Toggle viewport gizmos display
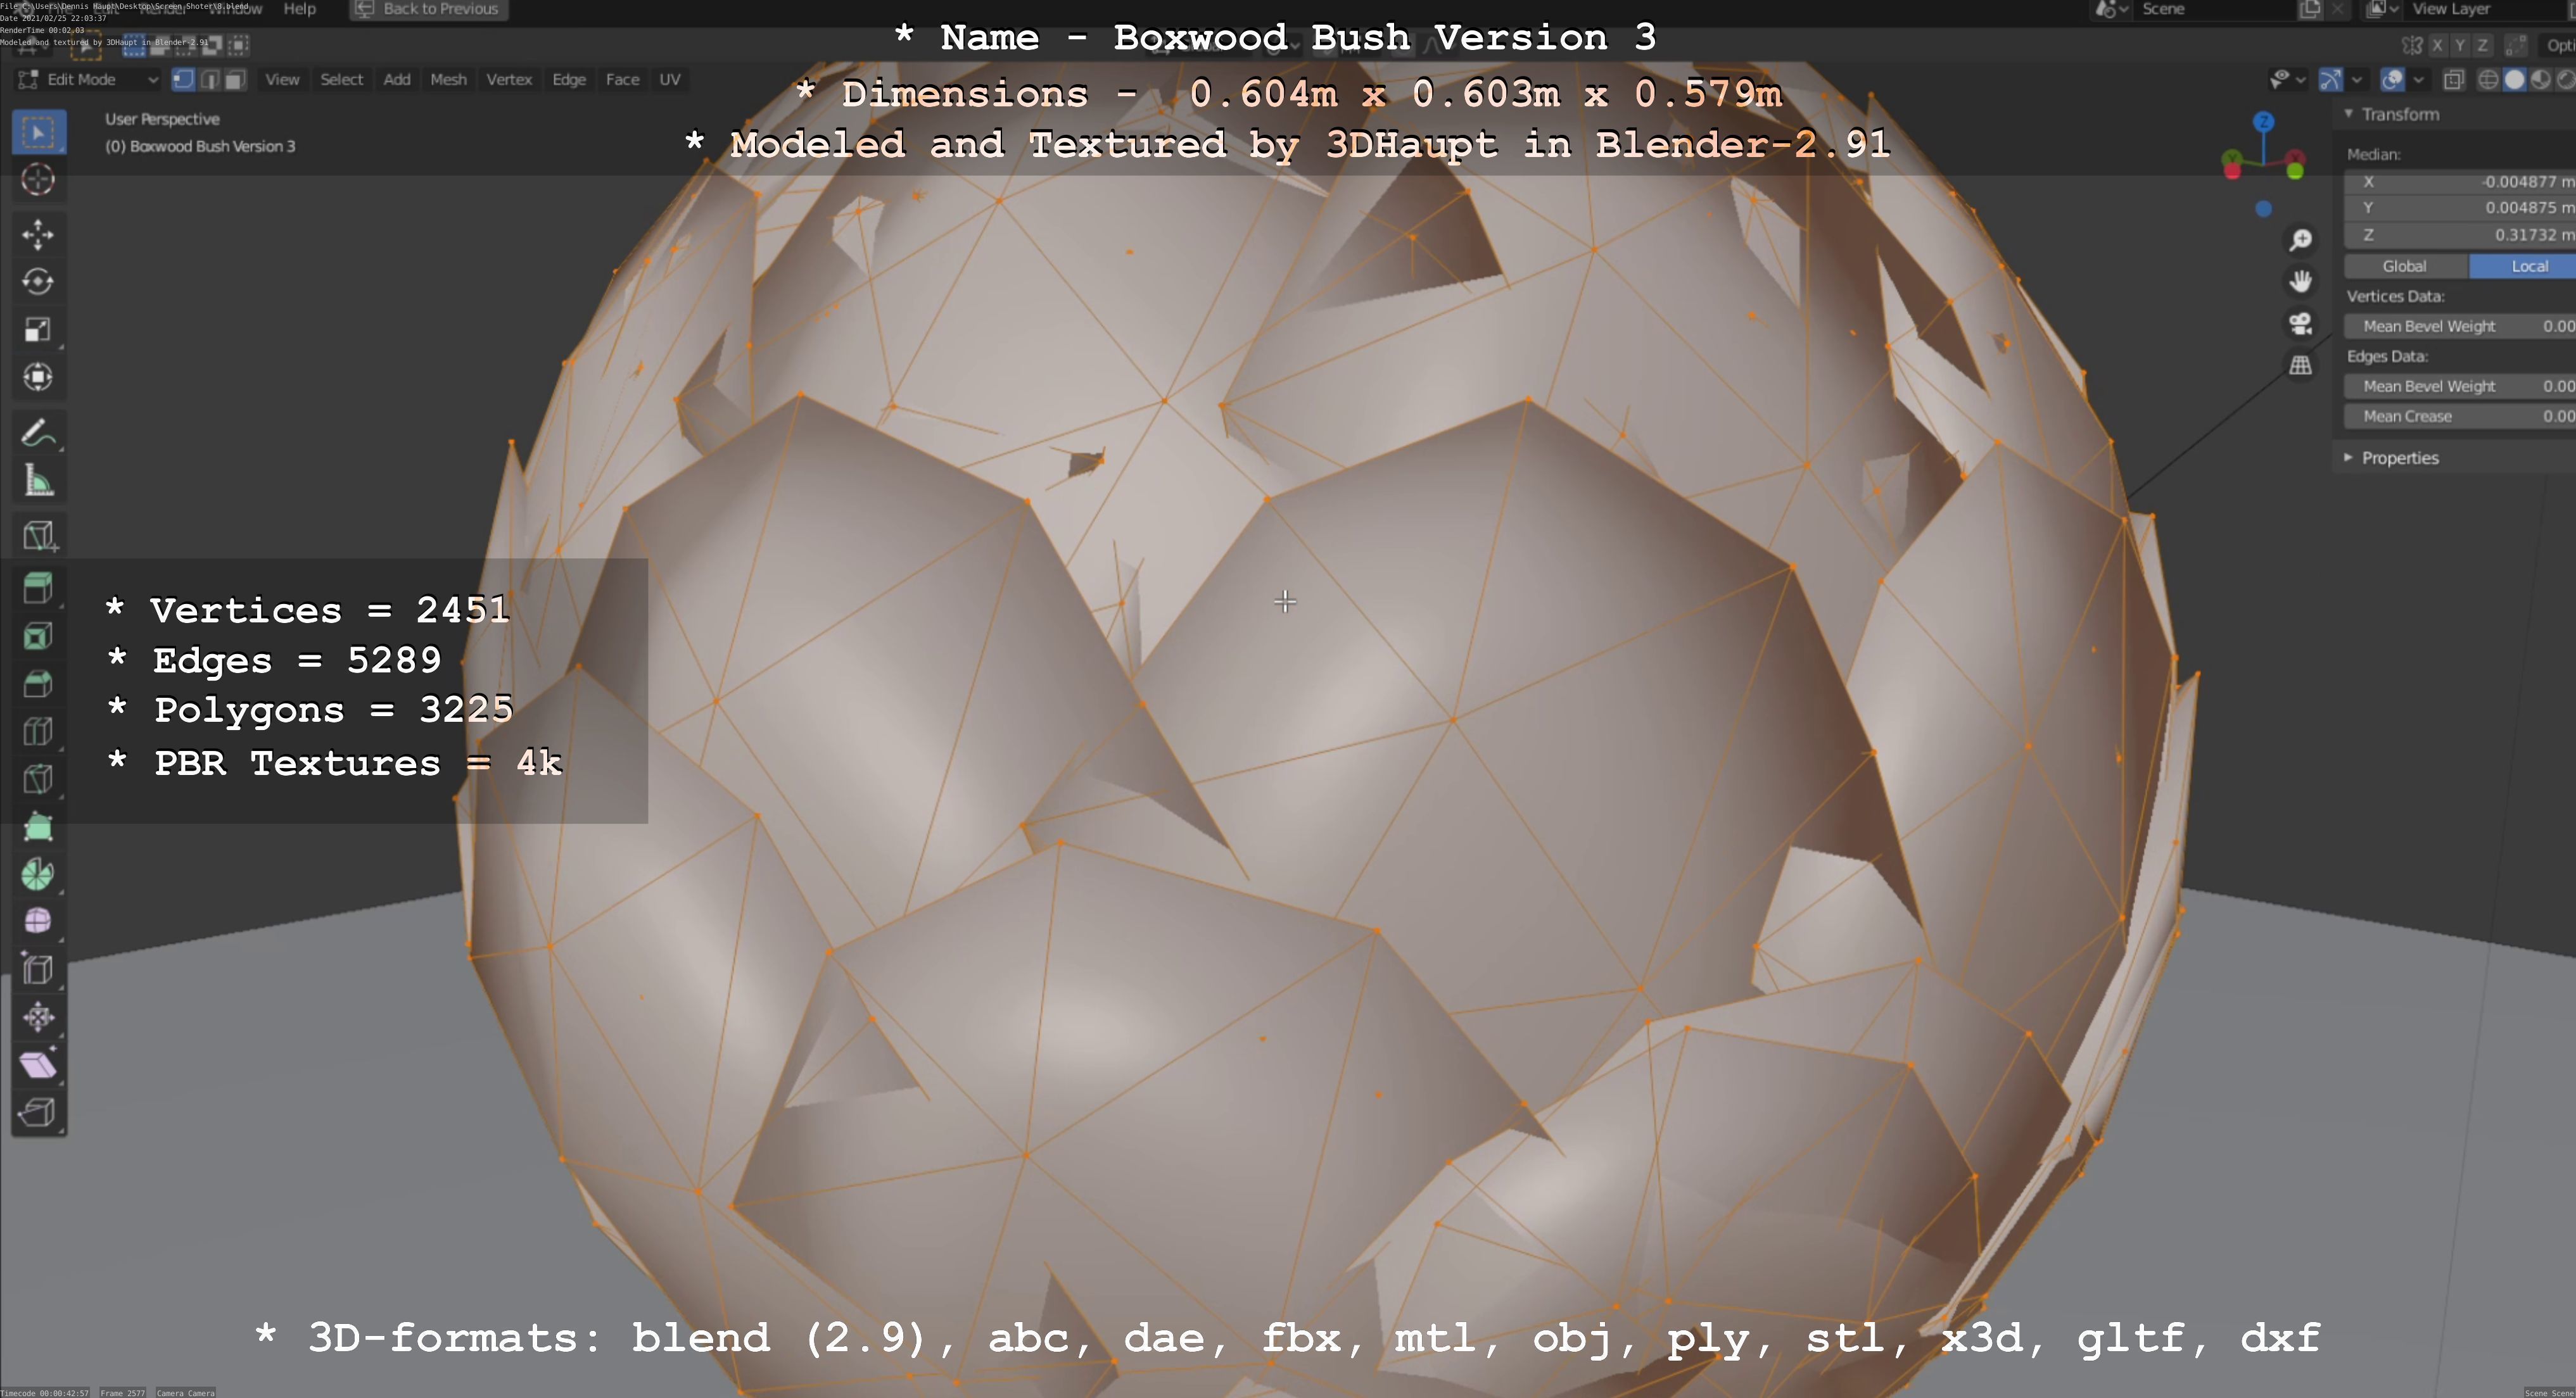This screenshot has width=2576, height=1398. [x=2331, y=80]
